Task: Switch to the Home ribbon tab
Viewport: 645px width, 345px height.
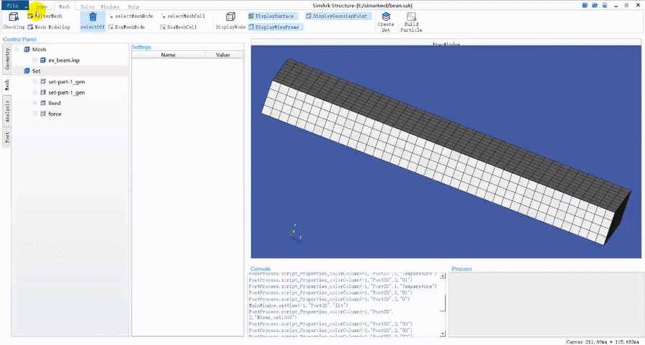Action: coord(42,6)
